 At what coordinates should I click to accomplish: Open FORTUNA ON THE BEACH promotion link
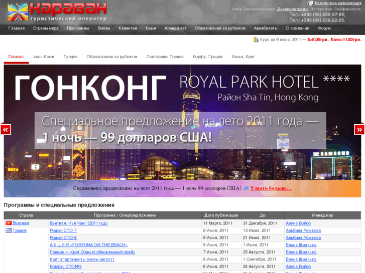(x=88, y=244)
